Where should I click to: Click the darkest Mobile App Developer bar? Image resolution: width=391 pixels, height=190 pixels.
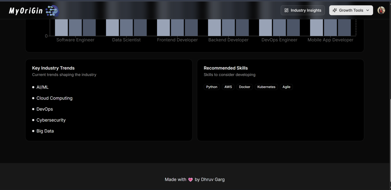coord(344,28)
